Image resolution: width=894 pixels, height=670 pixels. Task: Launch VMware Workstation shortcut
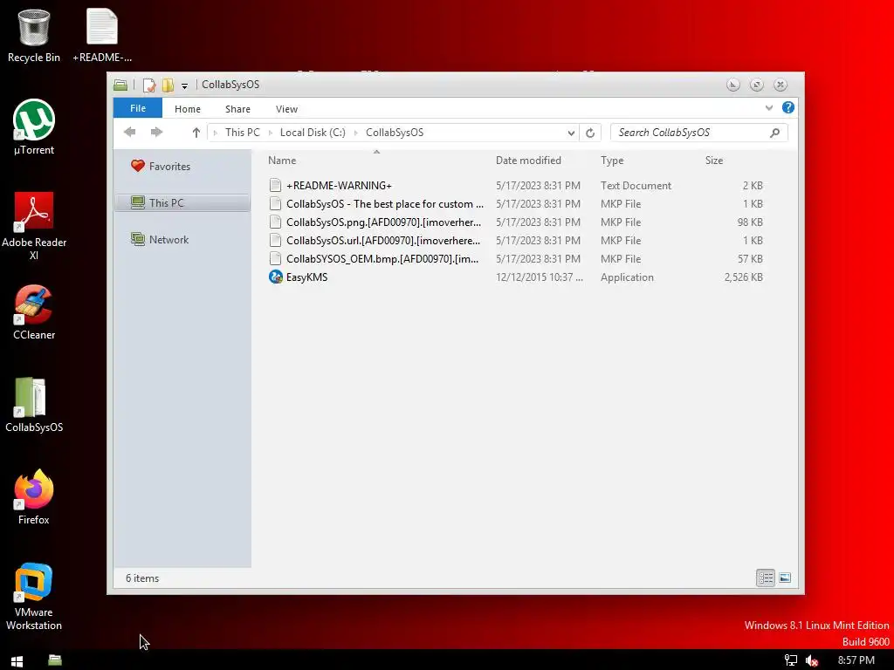[34, 596]
